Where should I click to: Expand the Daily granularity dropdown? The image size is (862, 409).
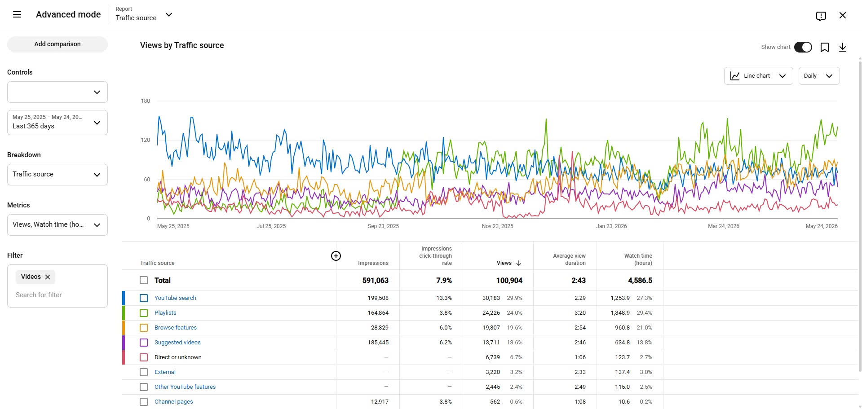click(819, 76)
